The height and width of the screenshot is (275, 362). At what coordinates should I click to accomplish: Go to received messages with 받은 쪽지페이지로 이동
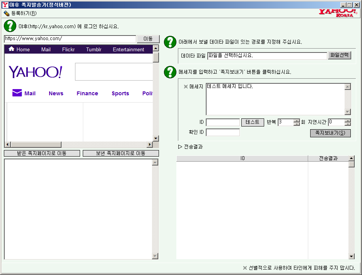coord(42,154)
